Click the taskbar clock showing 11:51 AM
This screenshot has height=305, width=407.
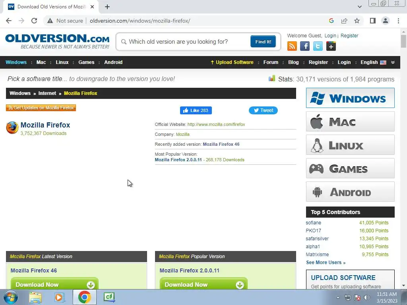click(x=387, y=297)
